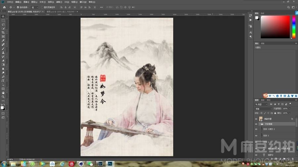Open the 图层(L) menu
The width and height of the screenshot is (298, 167).
[x=34, y=2]
